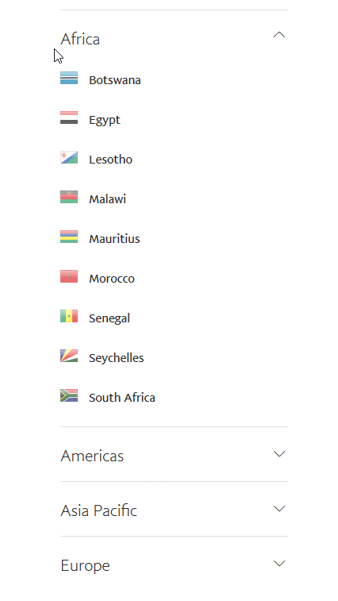Click the Asia Pacific region heading

tap(99, 510)
